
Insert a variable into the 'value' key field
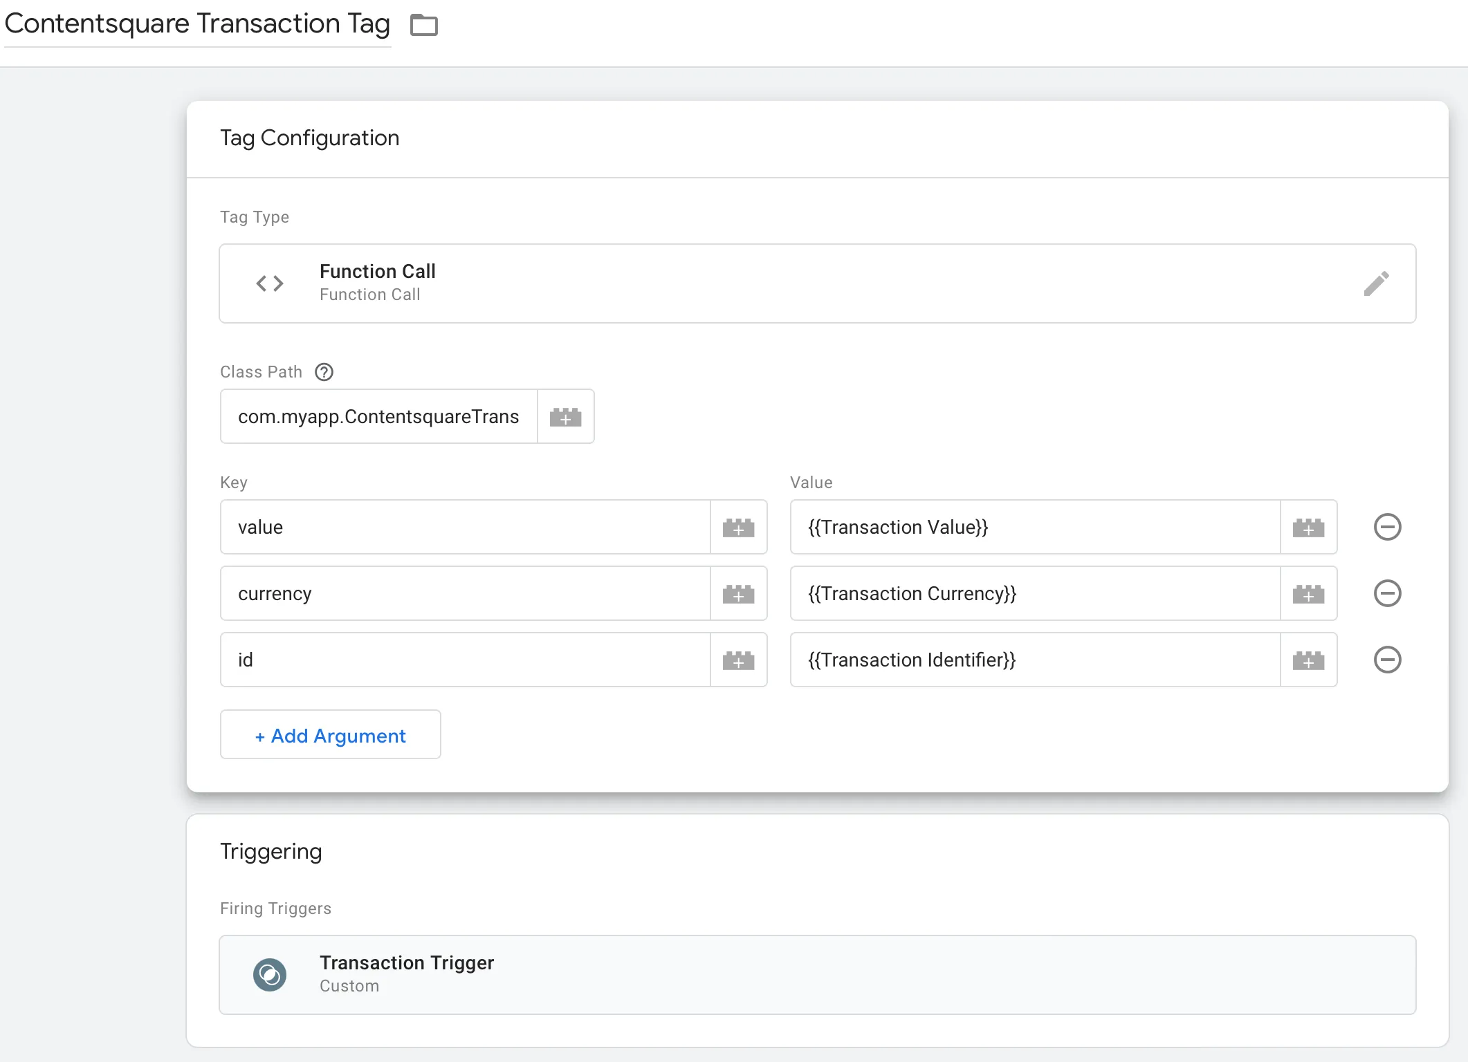click(x=738, y=528)
